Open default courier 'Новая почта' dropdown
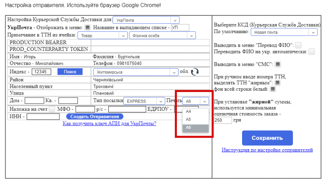Screen dimensions: 325x181 click(284, 32)
